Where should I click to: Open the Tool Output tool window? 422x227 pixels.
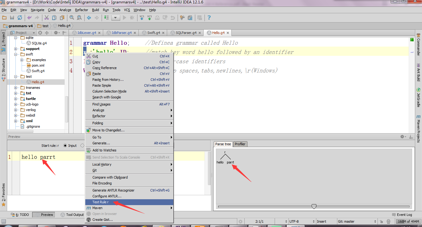click(72, 215)
